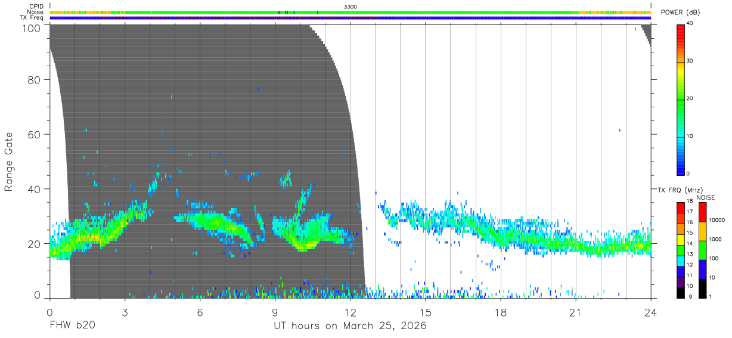This screenshot has height=338, width=732.
Task: Click the 1 tick on NOISE legend
Action: (711, 296)
